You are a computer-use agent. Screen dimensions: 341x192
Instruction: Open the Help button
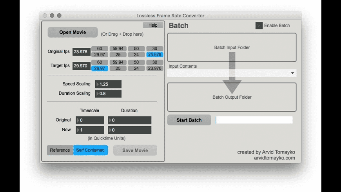pyautogui.click(x=153, y=25)
